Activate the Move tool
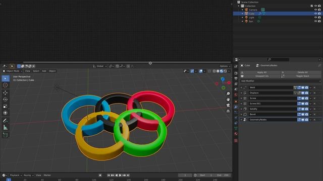 tap(6, 93)
